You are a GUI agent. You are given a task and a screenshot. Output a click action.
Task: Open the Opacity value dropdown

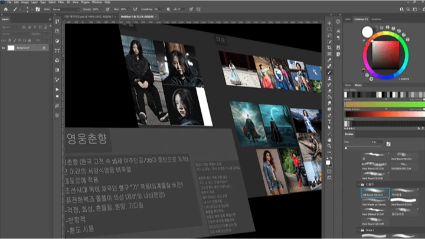coord(102,9)
